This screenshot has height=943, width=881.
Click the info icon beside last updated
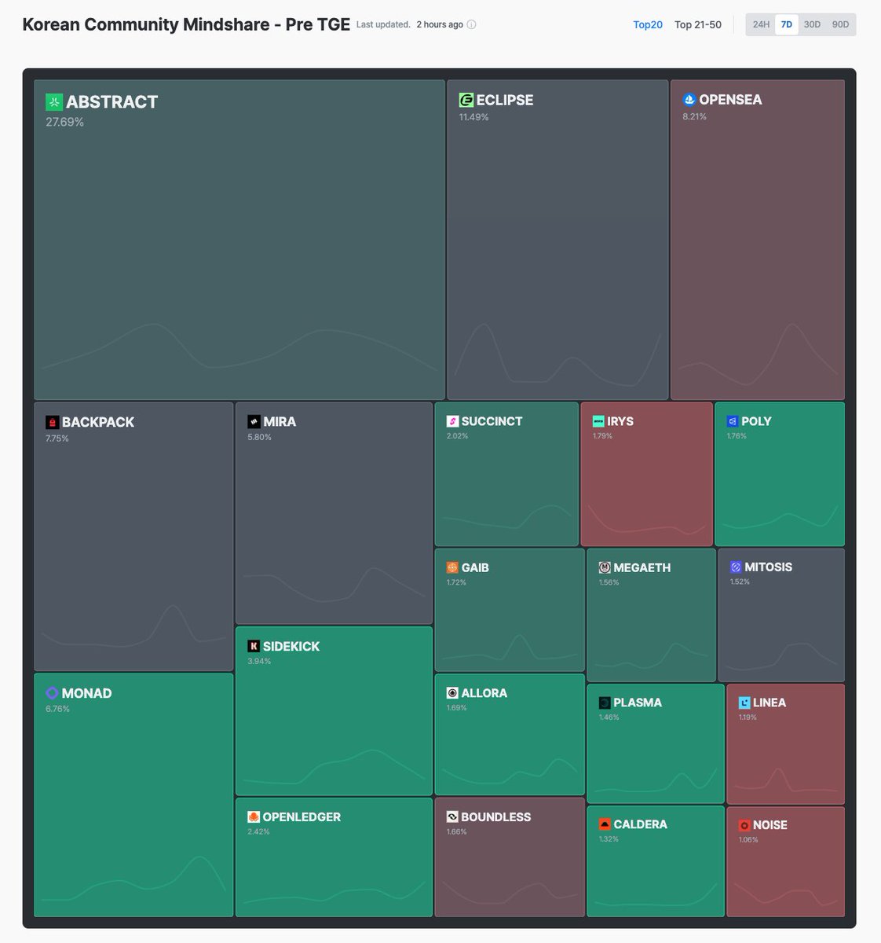[x=471, y=24]
